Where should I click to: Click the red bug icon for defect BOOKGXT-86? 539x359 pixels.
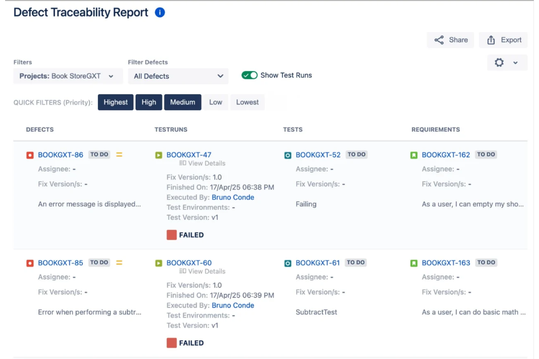tap(30, 155)
